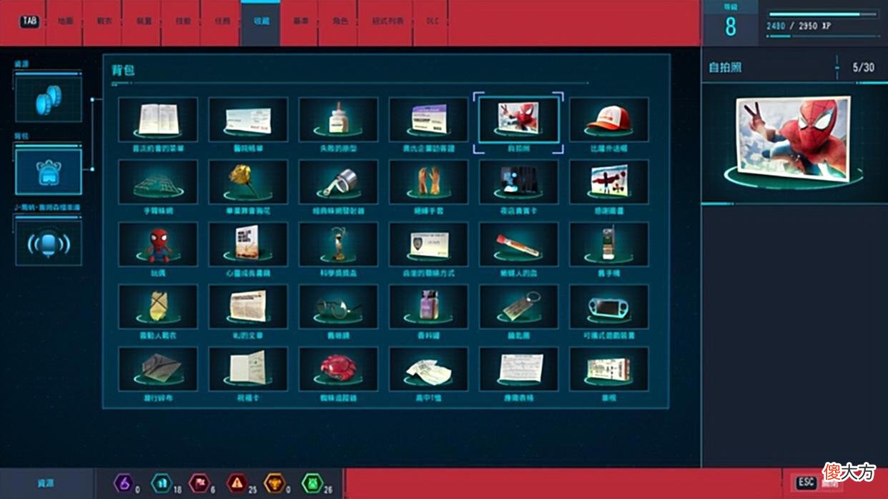The height and width of the screenshot is (499, 888).
Task: Switch to the DLC tab
Action: [432, 21]
